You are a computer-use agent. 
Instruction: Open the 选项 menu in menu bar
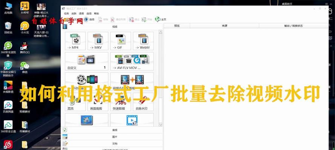click(x=89, y=13)
